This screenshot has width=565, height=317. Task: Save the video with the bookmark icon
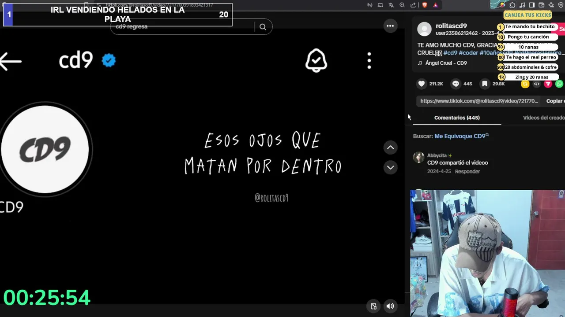485,84
